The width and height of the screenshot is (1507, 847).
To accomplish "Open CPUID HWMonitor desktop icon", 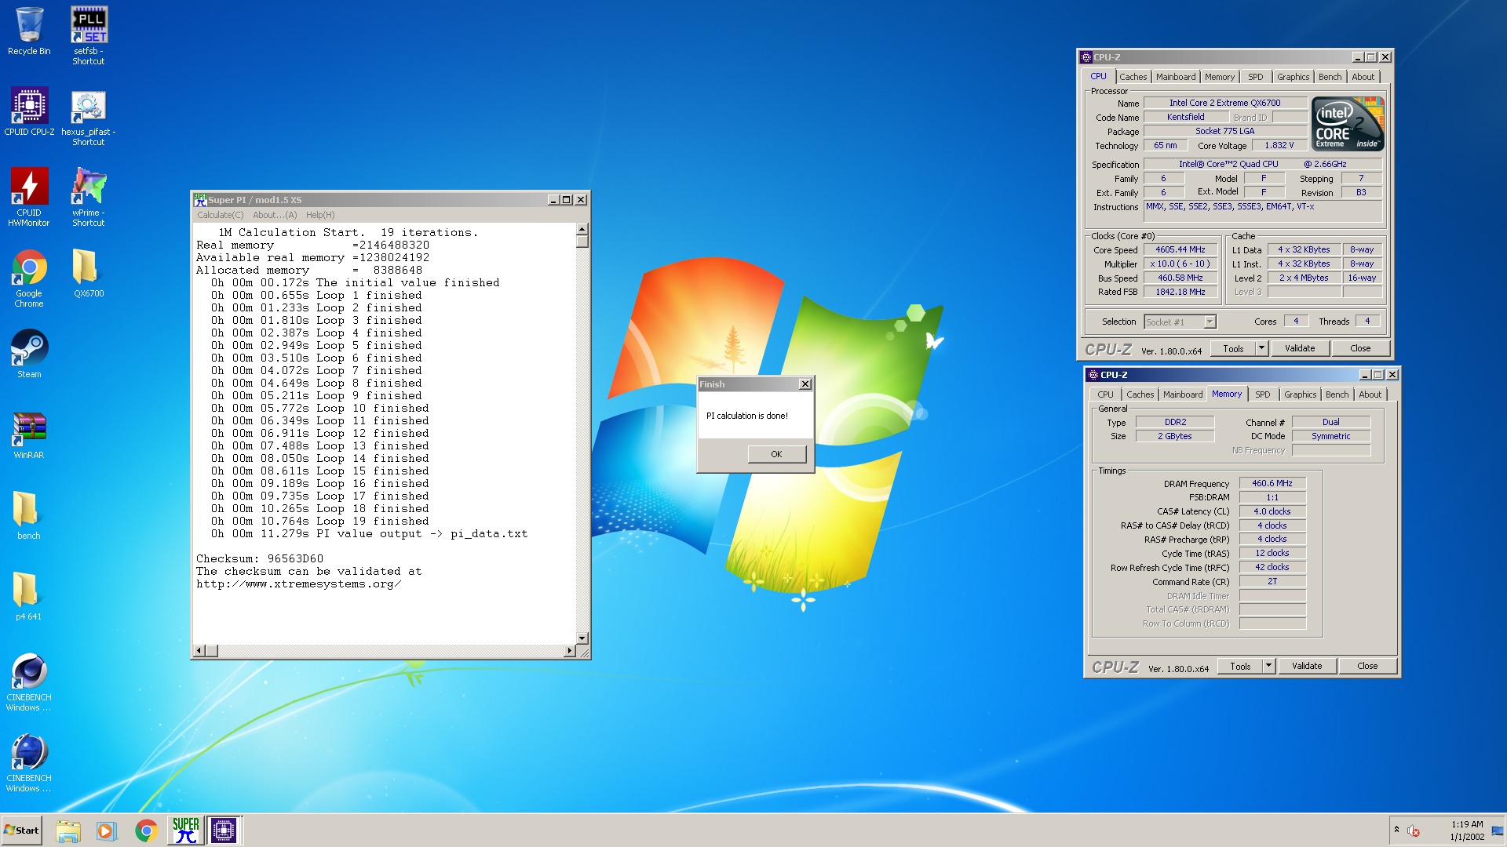I will coord(29,197).
